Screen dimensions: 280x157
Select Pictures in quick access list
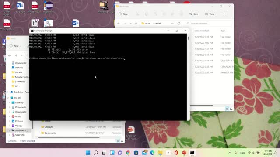tap(17, 68)
